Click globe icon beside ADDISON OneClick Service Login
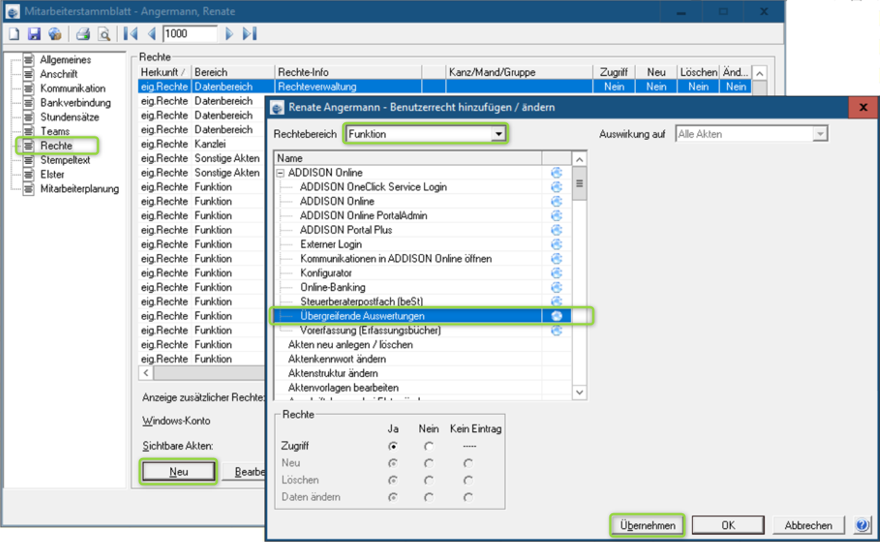This screenshot has height=542, width=880. click(x=556, y=187)
